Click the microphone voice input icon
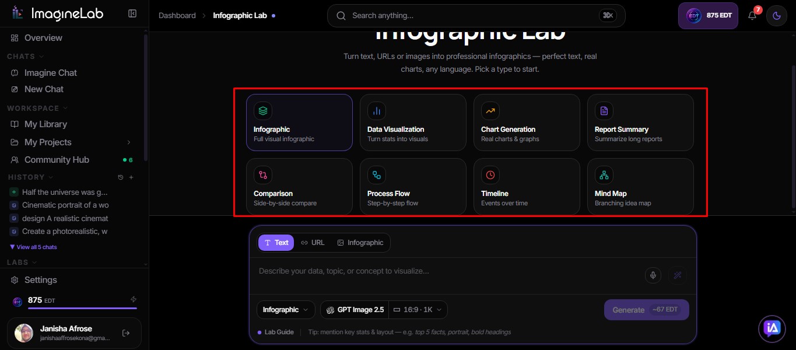 click(x=653, y=275)
